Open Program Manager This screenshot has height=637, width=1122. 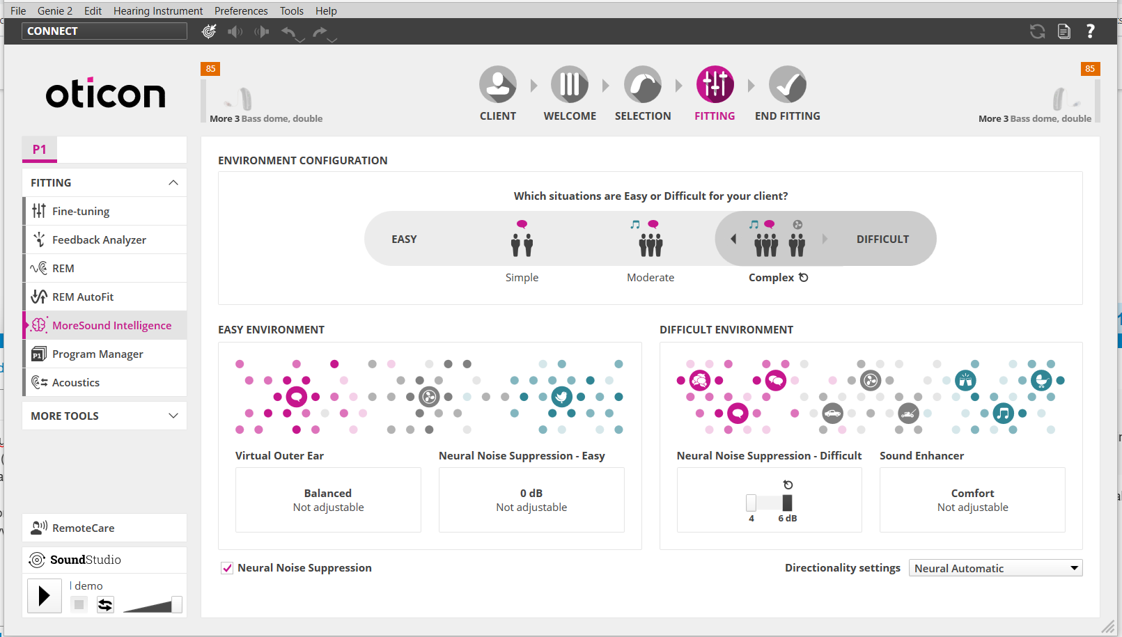click(x=104, y=354)
